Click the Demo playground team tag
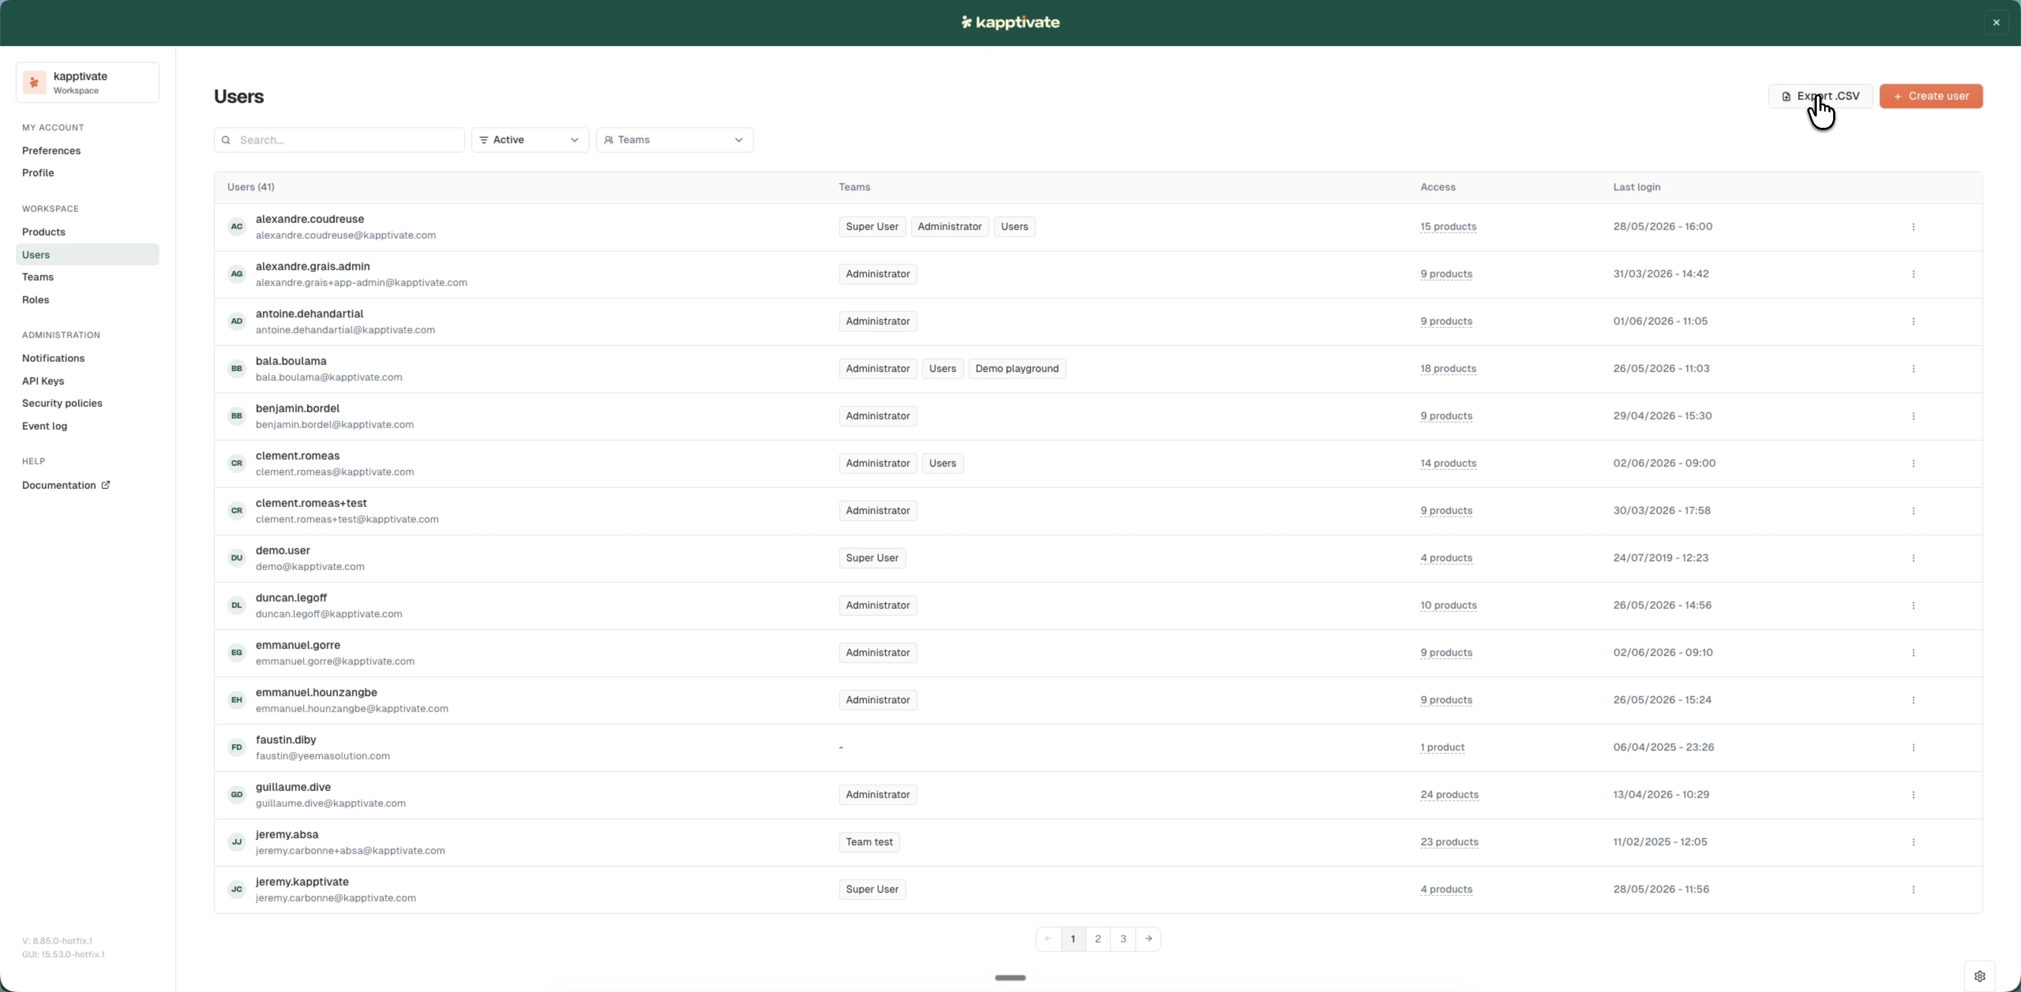The width and height of the screenshot is (2021, 992). [1017, 369]
